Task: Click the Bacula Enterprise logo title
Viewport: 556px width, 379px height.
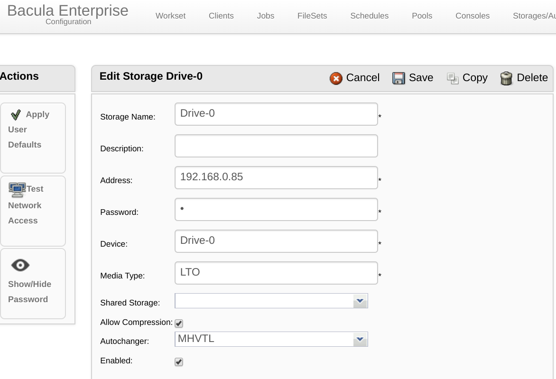Action: click(68, 10)
